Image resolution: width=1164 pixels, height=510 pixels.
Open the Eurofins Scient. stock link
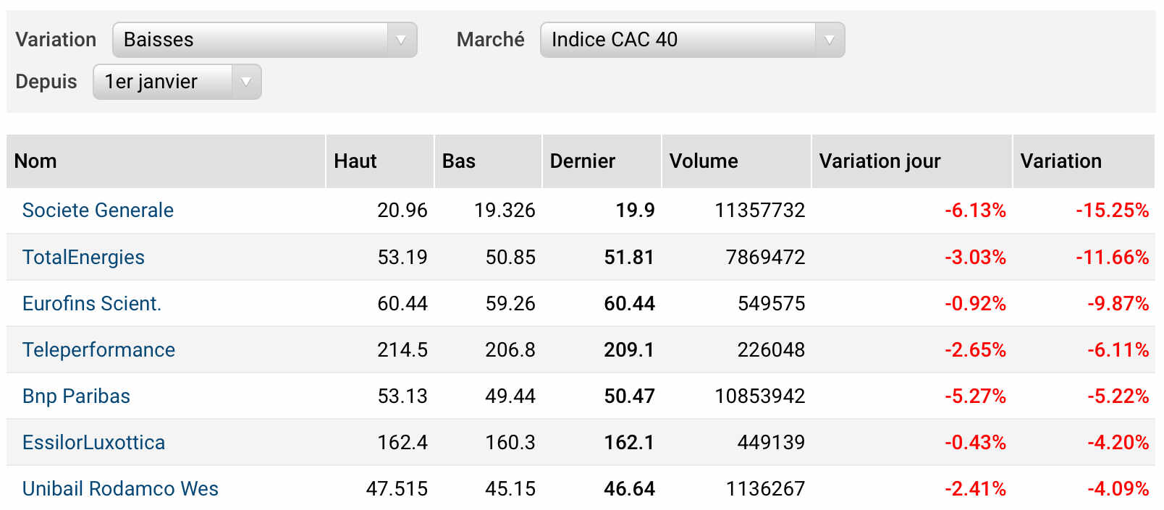click(92, 304)
